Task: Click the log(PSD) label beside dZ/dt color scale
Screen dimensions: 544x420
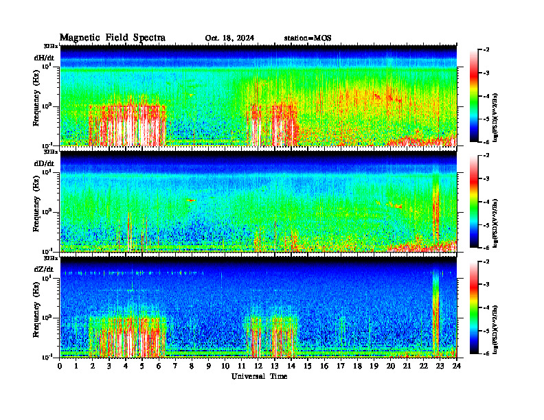Action: [496, 329]
